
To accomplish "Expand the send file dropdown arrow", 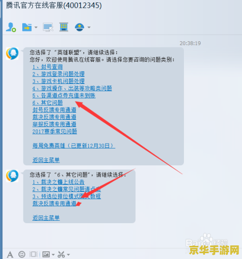I will [36, 27].
